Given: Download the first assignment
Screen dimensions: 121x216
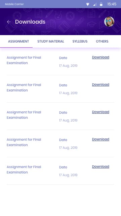Looking at the screenshot, I should click(x=100, y=57).
